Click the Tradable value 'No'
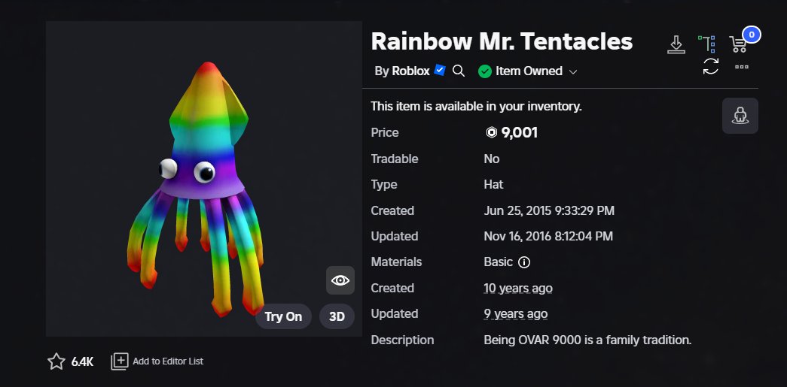The height and width of the screenshot is (387, 787). point(491,159)
